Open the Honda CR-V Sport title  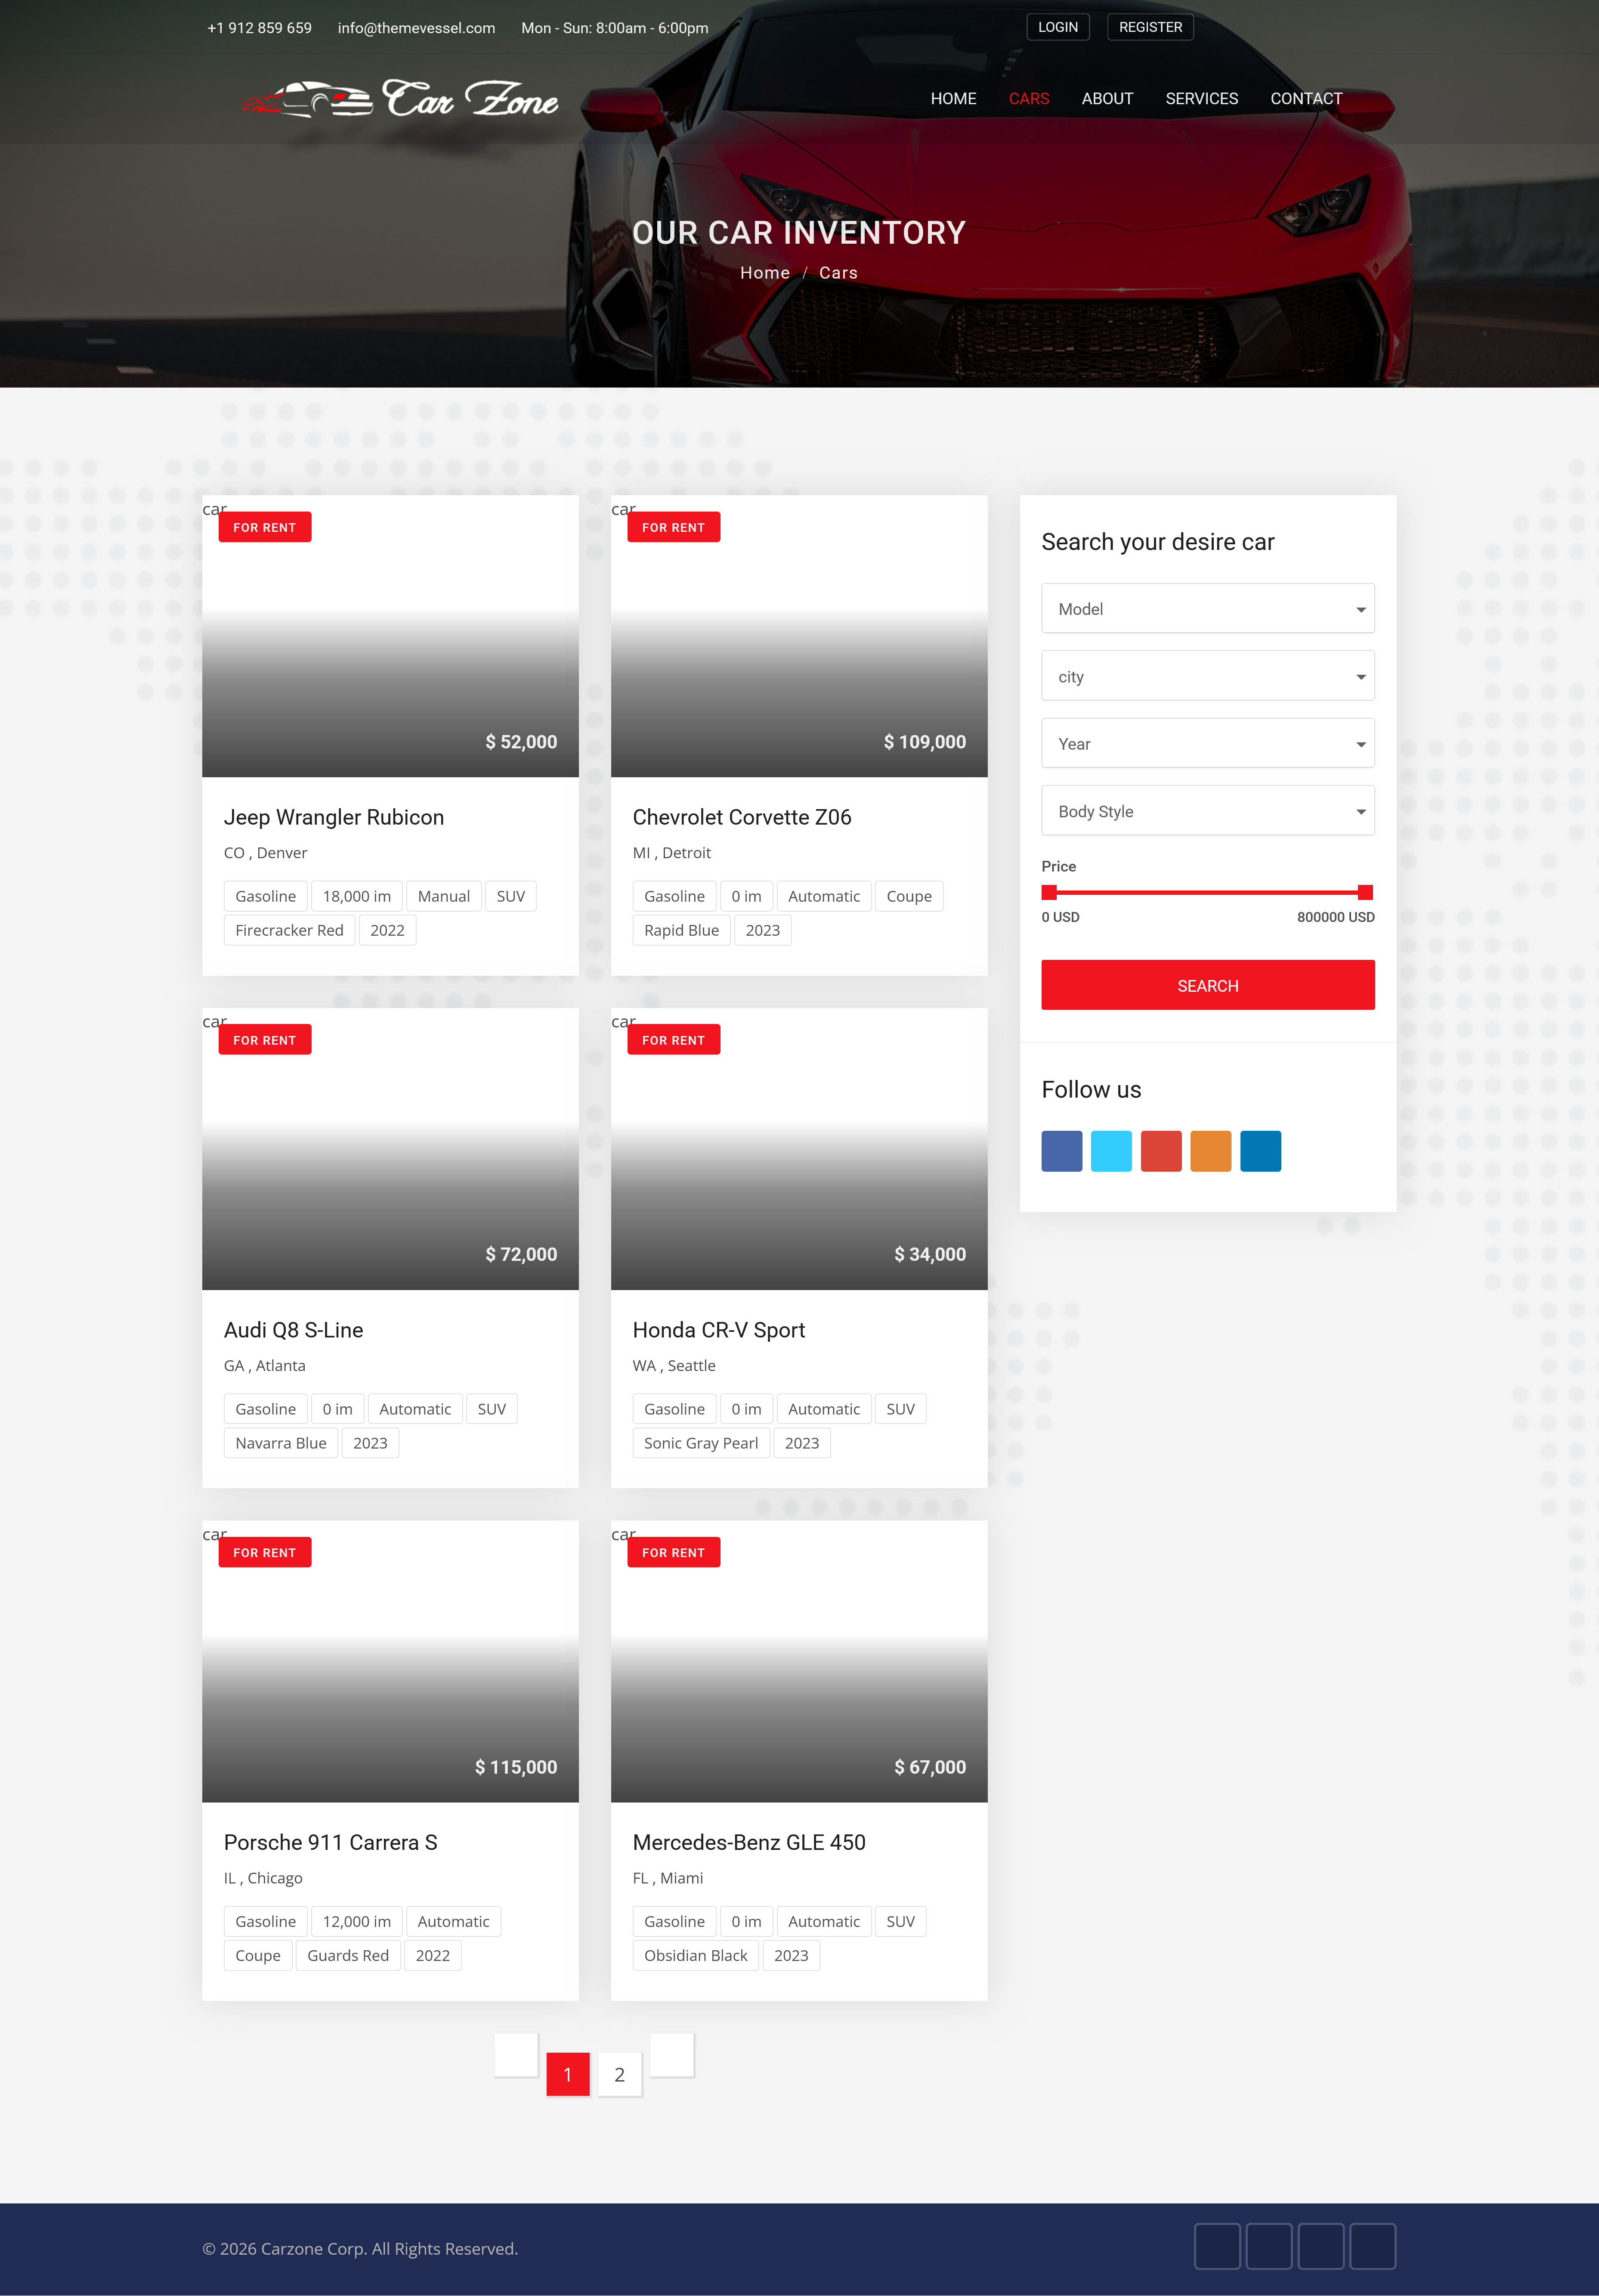coord(718,1330)
